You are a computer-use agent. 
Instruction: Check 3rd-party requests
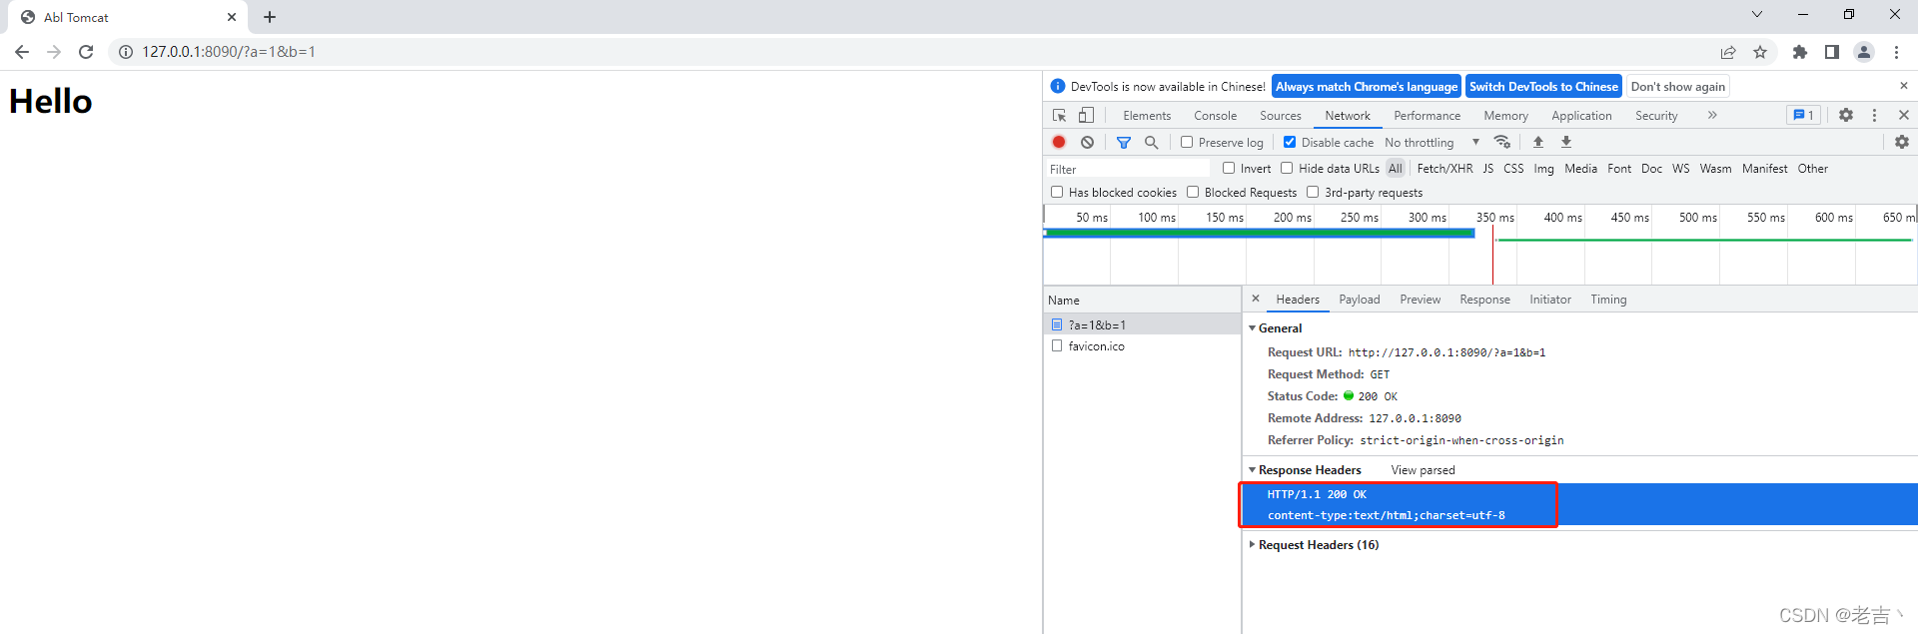pos(1313,193)
